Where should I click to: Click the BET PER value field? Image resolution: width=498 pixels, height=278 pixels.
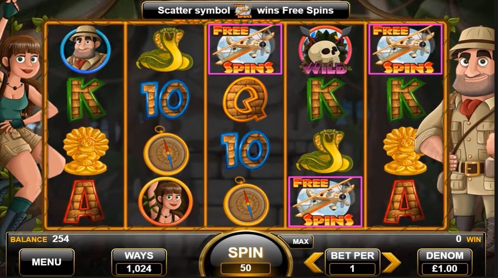(x=352, y=268)
